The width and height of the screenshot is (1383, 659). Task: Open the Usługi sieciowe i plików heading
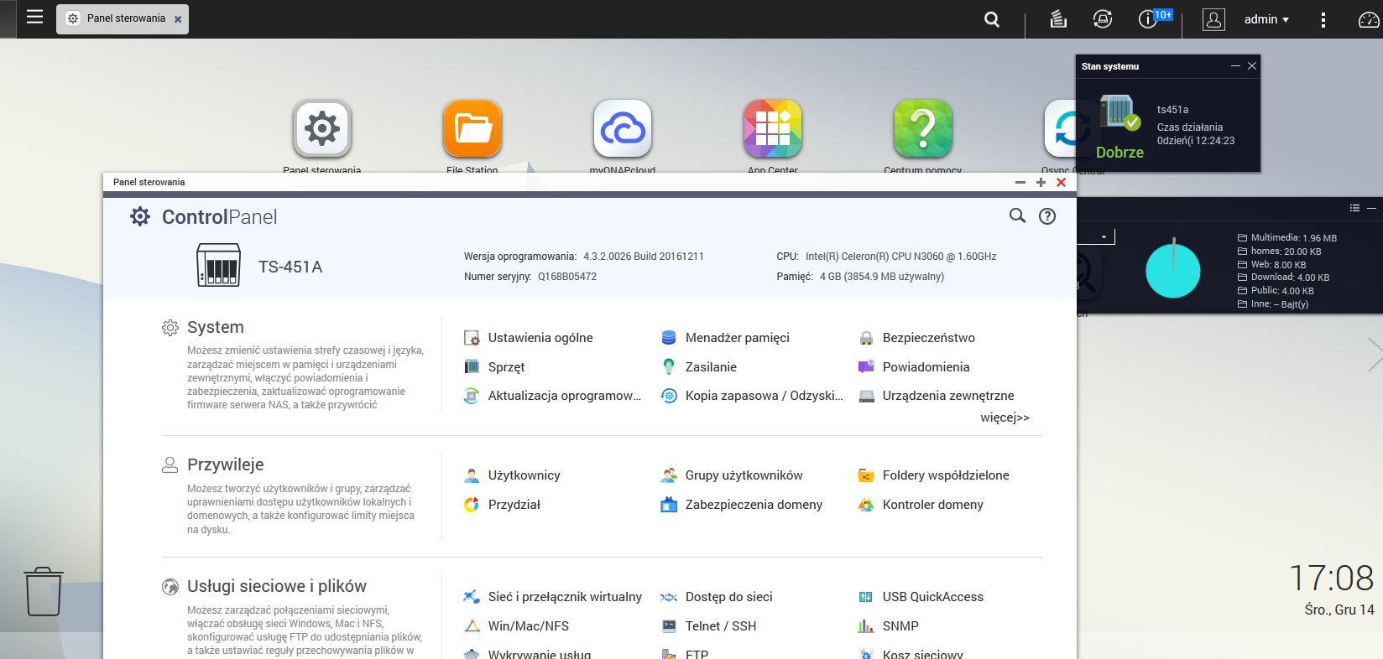[277, 586]
